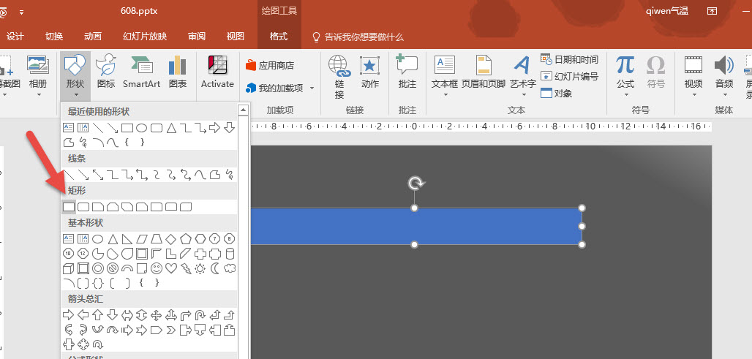Expand the 形状 dropdown arrow
Image resolution: width=752 pixels, height=359 pixels.
click(76, 95)
